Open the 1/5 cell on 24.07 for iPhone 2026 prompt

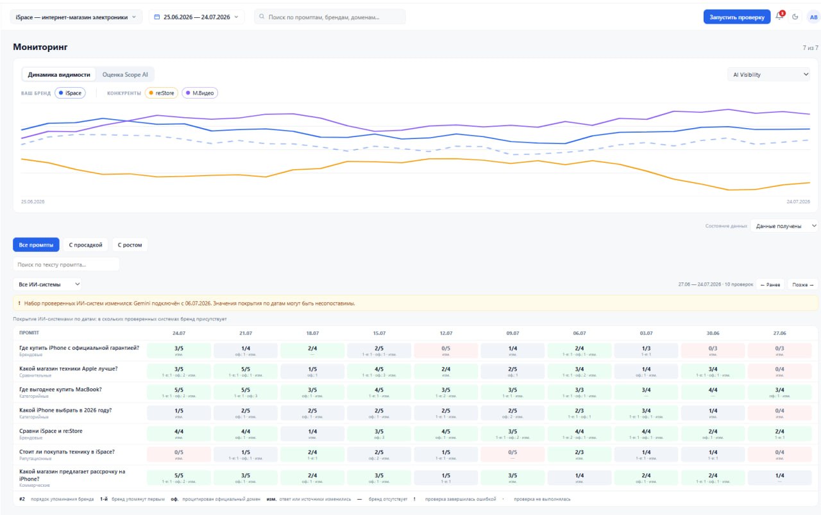(x=179, y=413)
